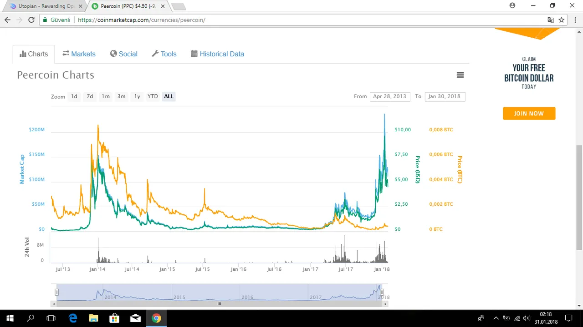Click the volume speaker icon
The image size is (583, 327).
[x=527, y=318]
